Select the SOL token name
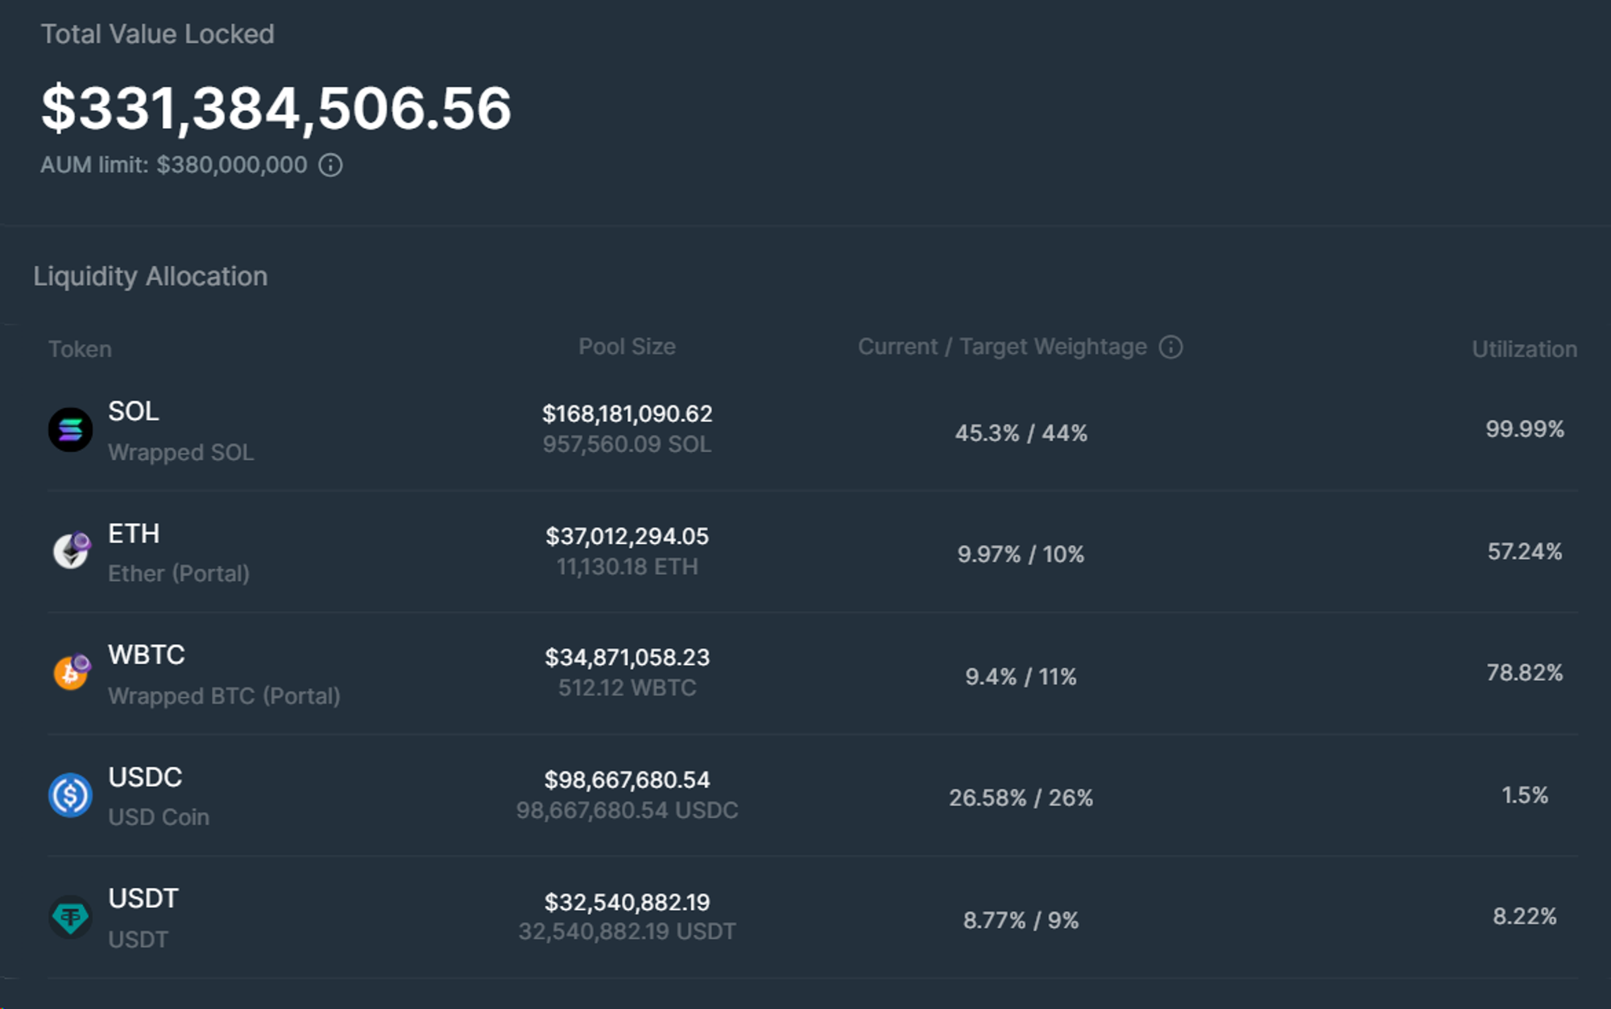1611x1009 pixels. (134, 411)
